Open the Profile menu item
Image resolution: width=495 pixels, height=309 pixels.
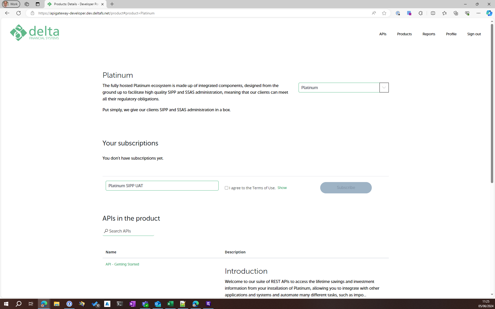point(451,34)
